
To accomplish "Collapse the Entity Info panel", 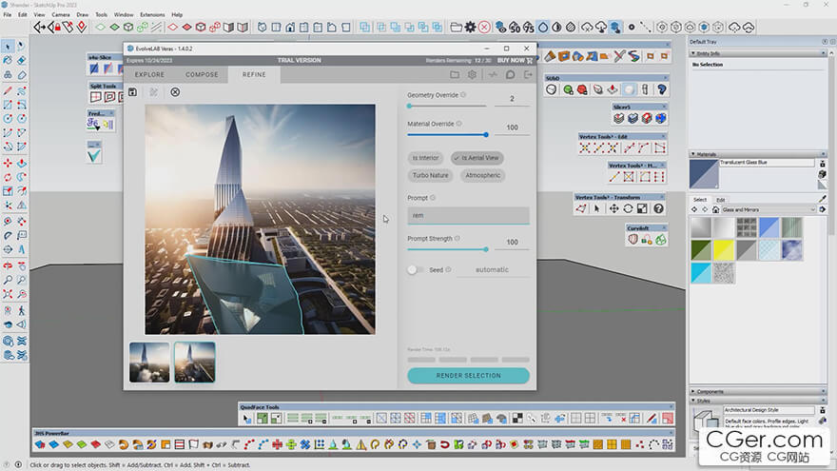I will click(693, 53).
